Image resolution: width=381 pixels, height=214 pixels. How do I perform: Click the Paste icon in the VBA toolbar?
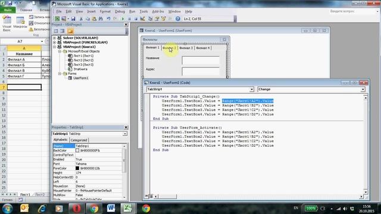pyautogui.click(x=94, y=18)
